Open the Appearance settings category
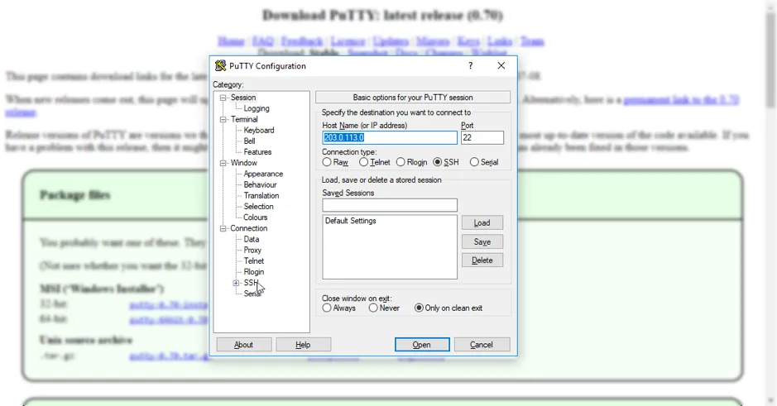Screen dimensions: 777x406 pyautogui.click(x=263, y=174)
